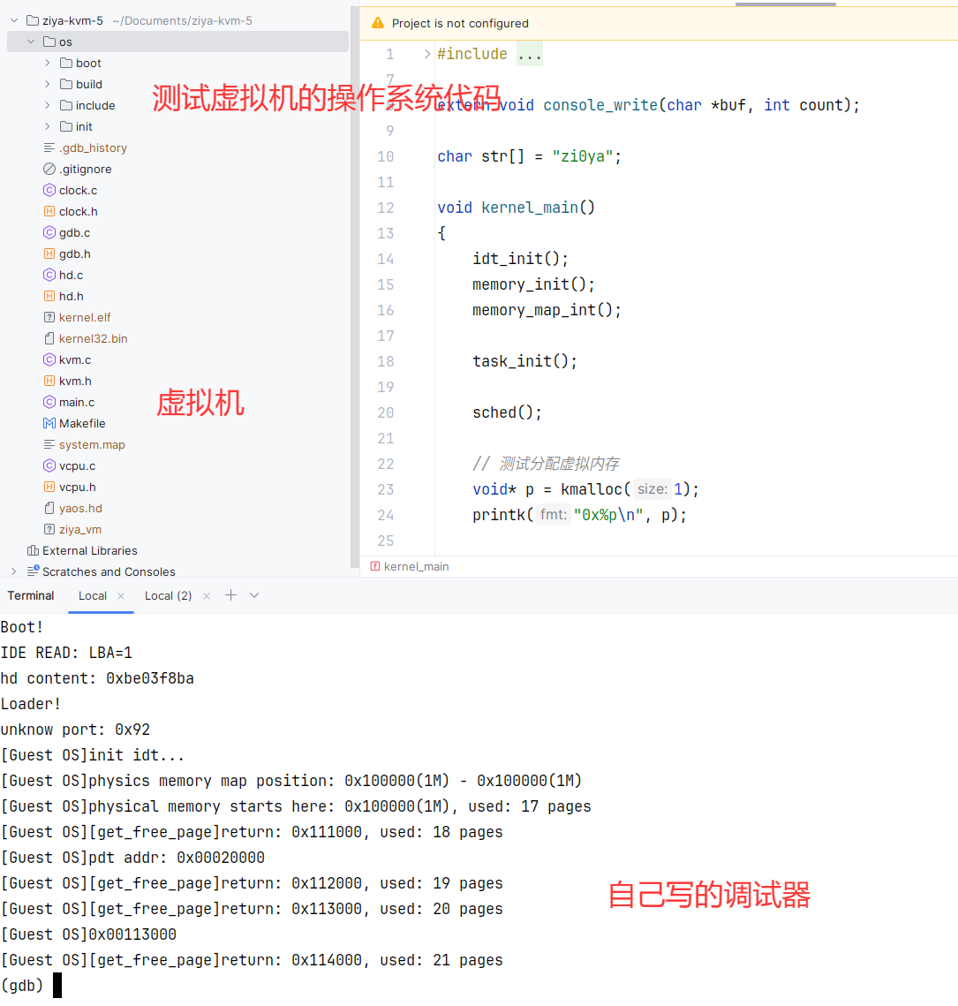
Task: Add a new terminal tab
Action: (230, 595)
